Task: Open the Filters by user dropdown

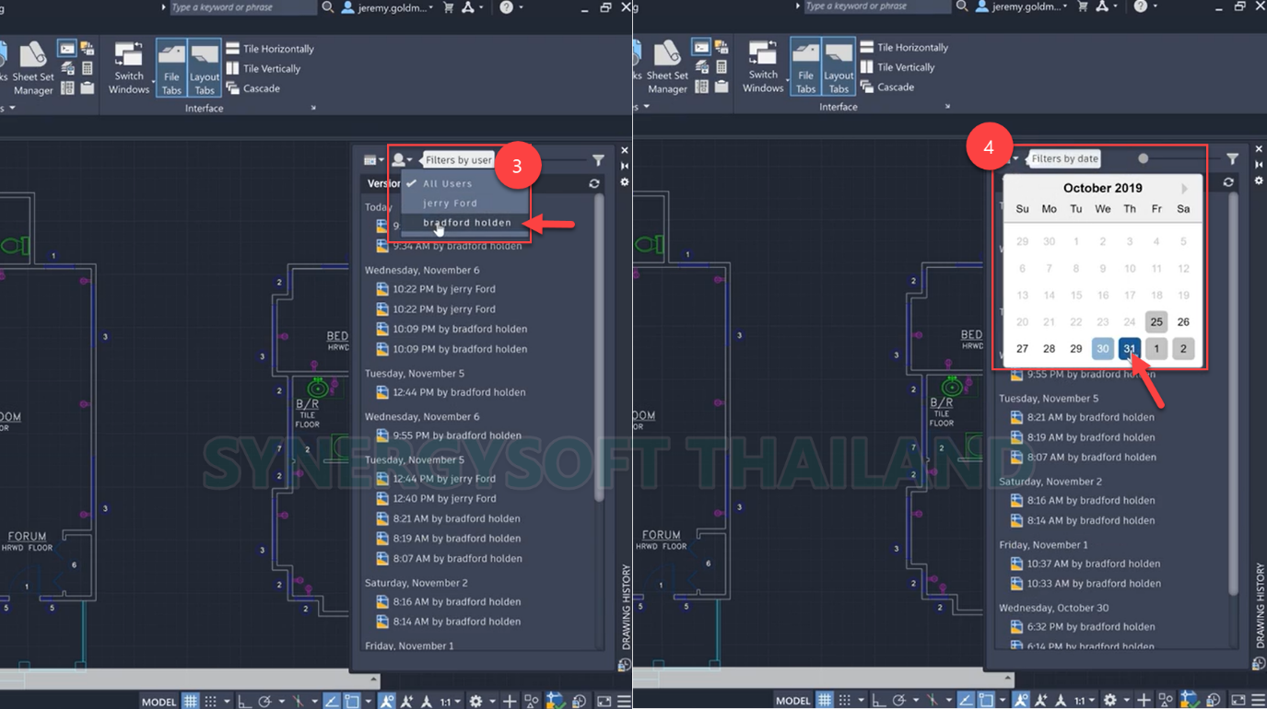Action: (402, 159)
